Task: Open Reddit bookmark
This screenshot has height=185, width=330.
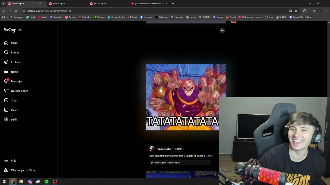Action: pyautogui.click(x=231, y=17)
